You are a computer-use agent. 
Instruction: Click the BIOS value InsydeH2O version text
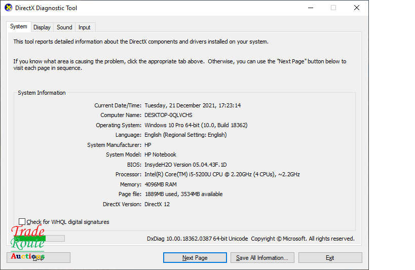[185, 165]
